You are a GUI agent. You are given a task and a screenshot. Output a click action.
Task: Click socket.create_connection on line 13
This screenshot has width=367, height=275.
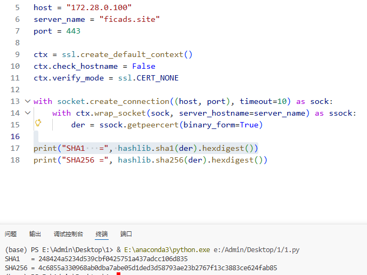[113, 101]
